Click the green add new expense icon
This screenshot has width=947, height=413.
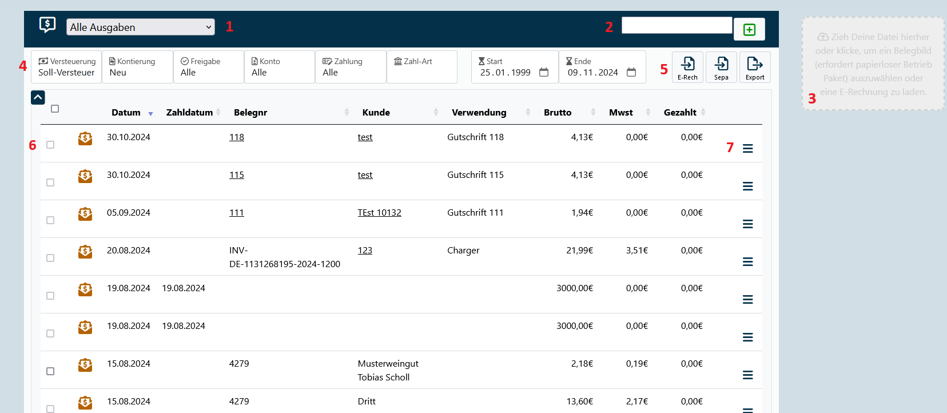click(x=749, y=30)
